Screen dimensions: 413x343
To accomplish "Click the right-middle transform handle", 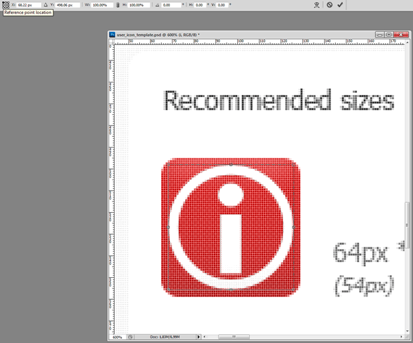I will pos(294,227).
